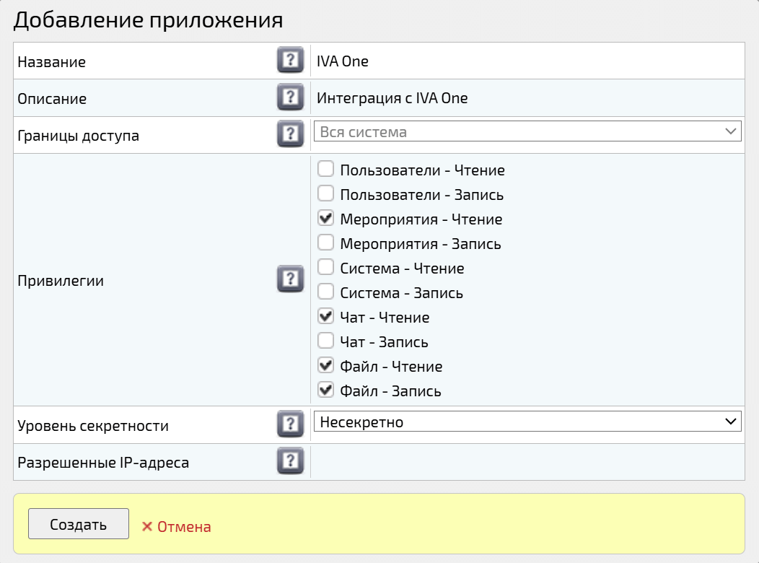Click the Разрешенные IP-адреса value area
759x563 pixels.
pos(527,462)
